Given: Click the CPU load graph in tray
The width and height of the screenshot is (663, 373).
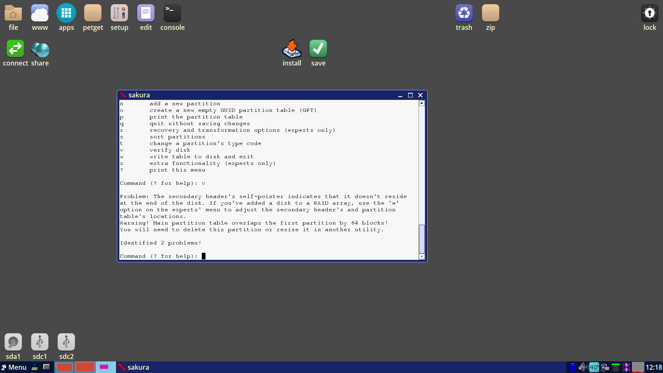Looking at the screenshot, I should coord(638,367).
